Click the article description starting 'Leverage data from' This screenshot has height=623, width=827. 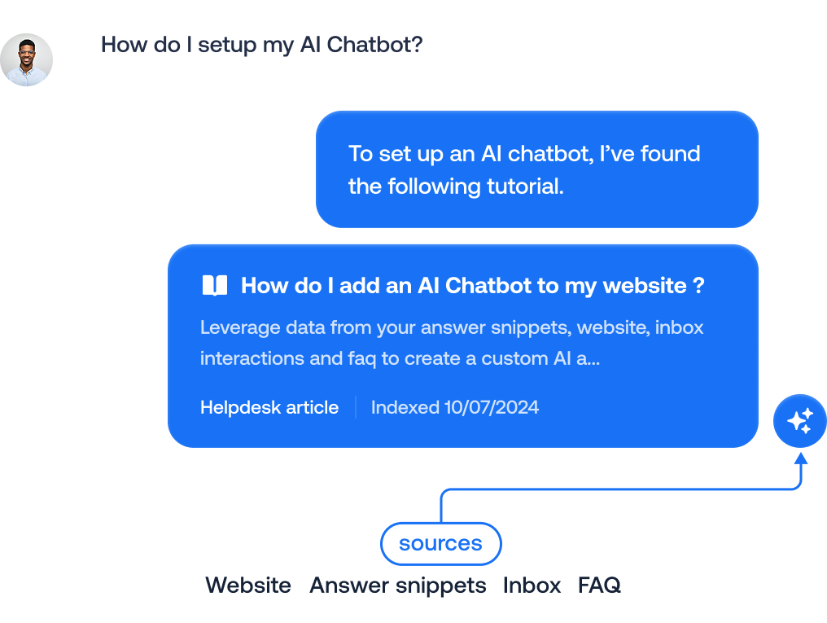pos(452,328)
